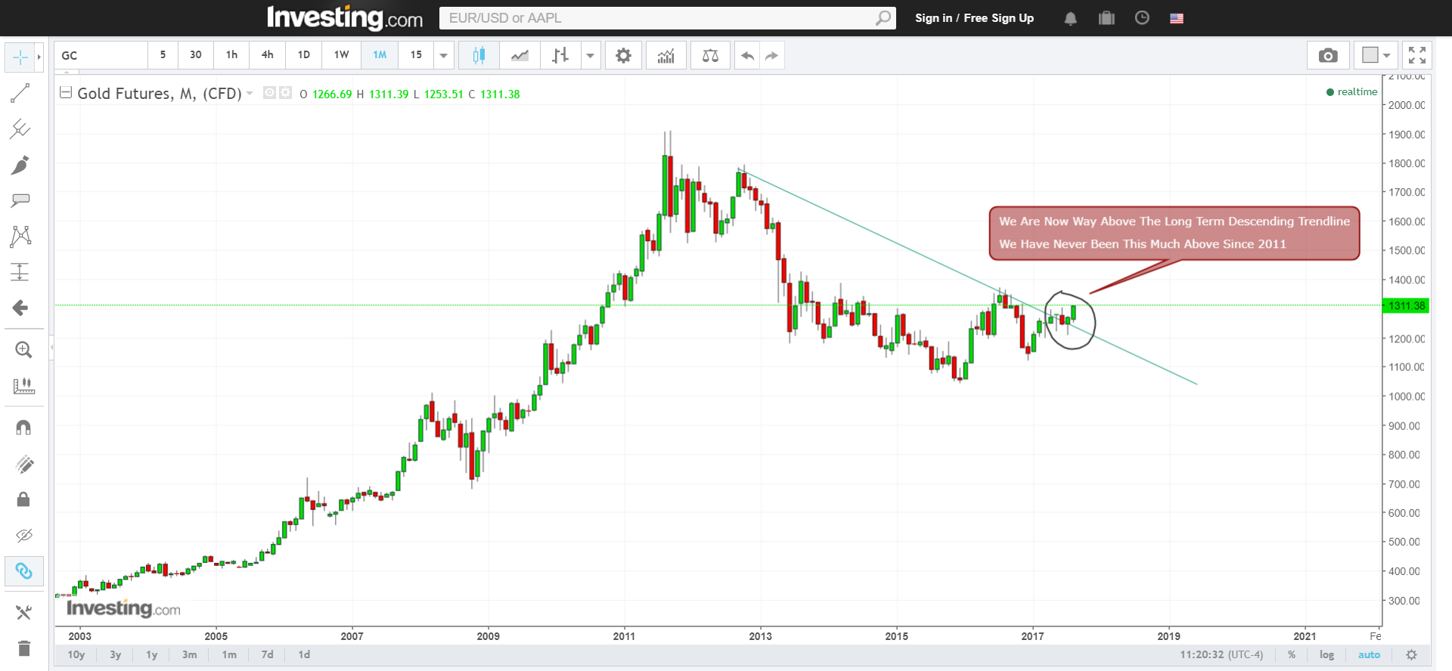Select the 1D interval

pyautogui.click(x=304, y=55)
